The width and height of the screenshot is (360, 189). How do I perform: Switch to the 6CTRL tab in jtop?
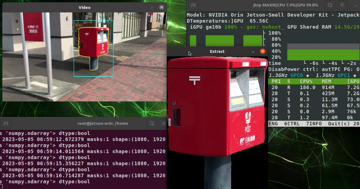[292, 124]
